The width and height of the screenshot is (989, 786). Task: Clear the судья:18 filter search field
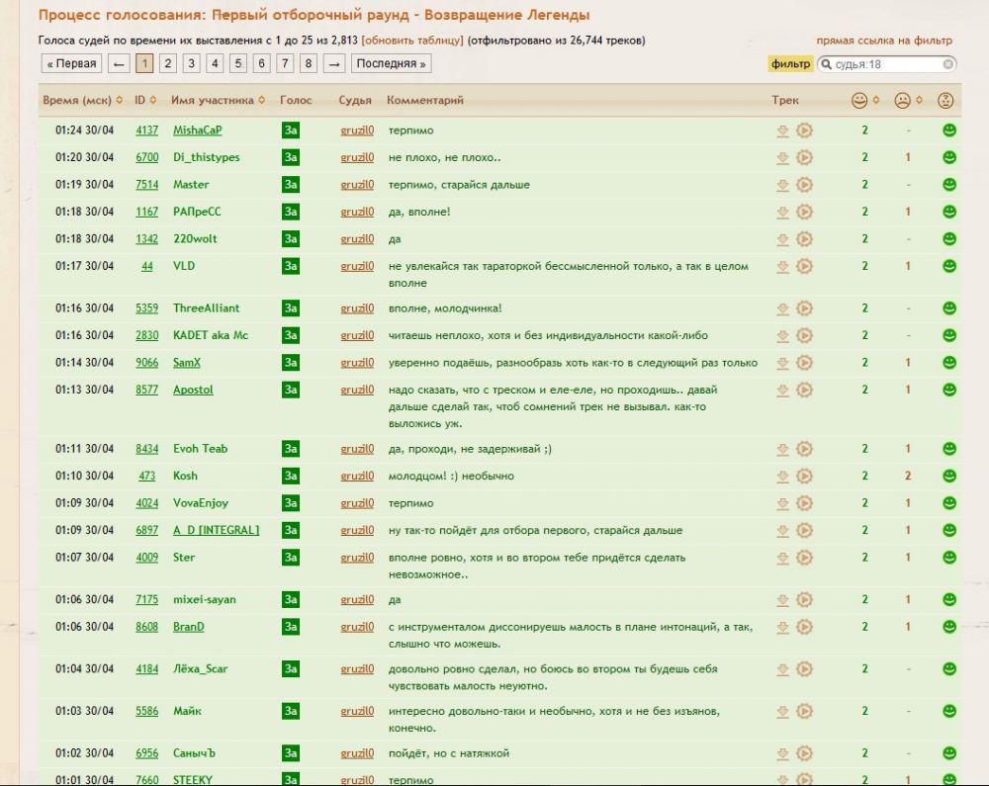tap(947, 64)
